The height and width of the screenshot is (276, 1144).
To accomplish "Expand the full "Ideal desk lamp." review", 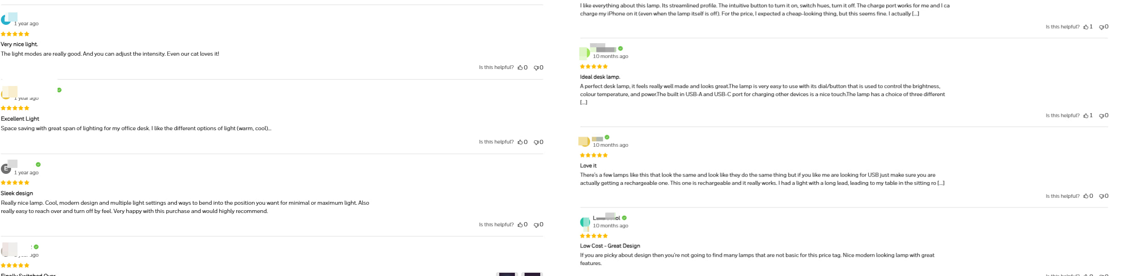I will 584,103.
